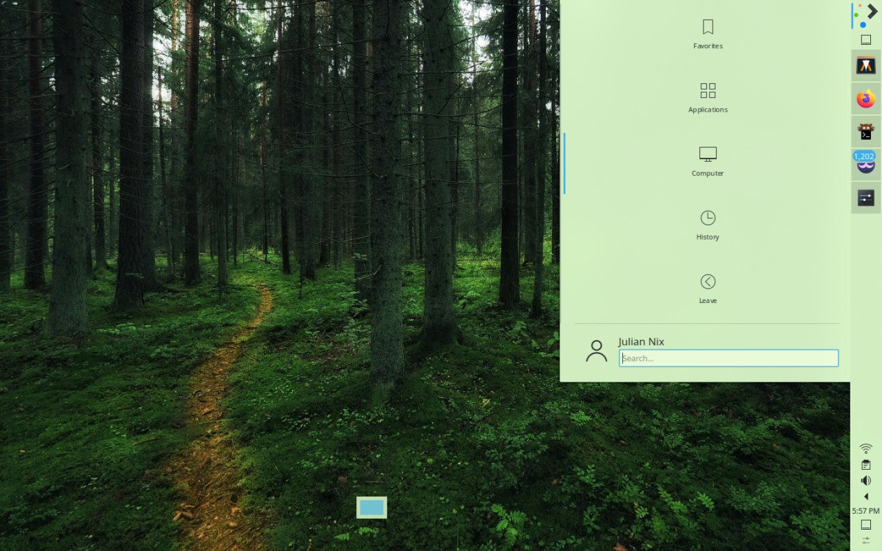Click the 5:57 PM clock
The width and height of the screenshot is (882, 551).
(x=866, y=511)
